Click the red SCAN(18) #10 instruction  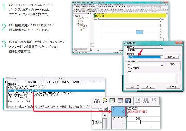point(137,112)
